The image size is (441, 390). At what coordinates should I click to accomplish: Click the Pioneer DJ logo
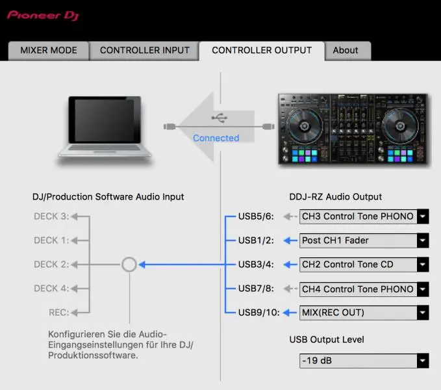pos(43,14)
